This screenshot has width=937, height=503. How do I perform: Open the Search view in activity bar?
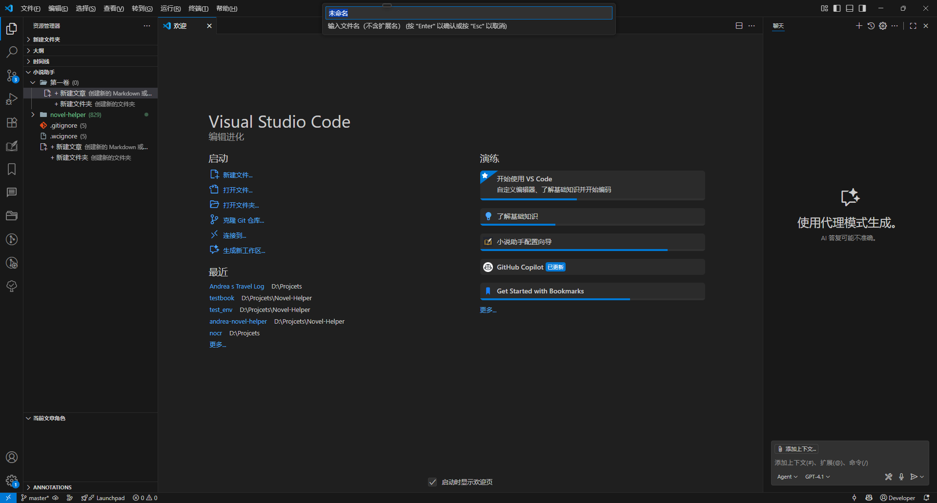coord(12,52)
